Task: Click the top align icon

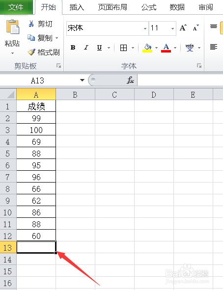Action: coord(214,26)
